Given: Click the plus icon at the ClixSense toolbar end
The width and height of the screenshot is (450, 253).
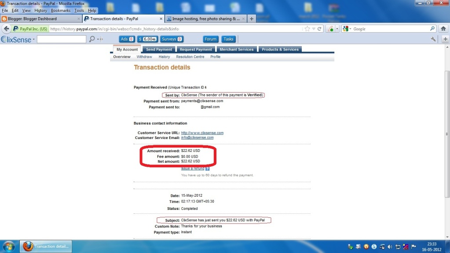Looking at the screenshot, I should (446, 39).
